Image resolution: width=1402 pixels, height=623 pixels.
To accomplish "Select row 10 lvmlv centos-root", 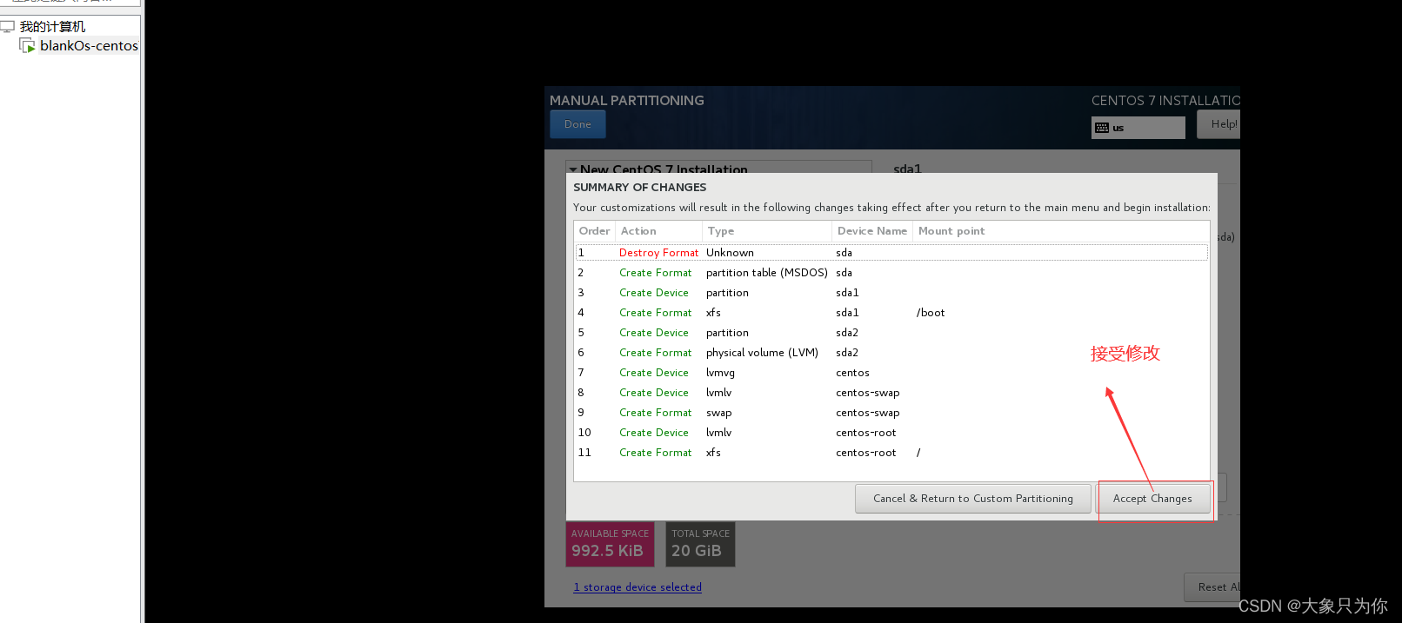I will (x=891, y=433).
